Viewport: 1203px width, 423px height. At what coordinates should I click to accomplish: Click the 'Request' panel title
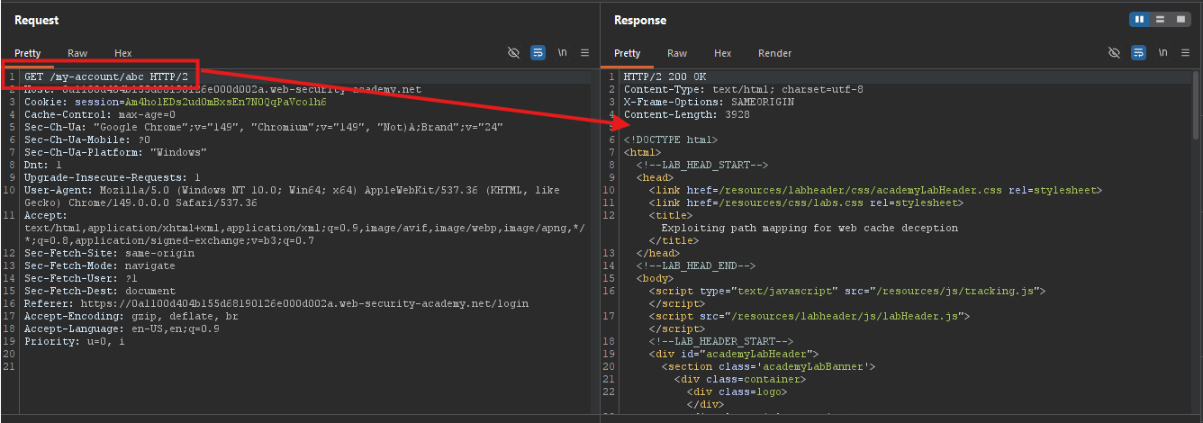pyautogui.click(x=36, y=20)
